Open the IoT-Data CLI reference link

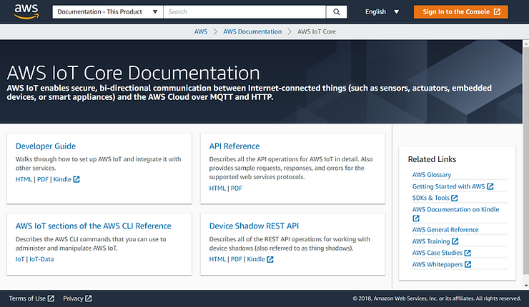(x=41, y=259)
